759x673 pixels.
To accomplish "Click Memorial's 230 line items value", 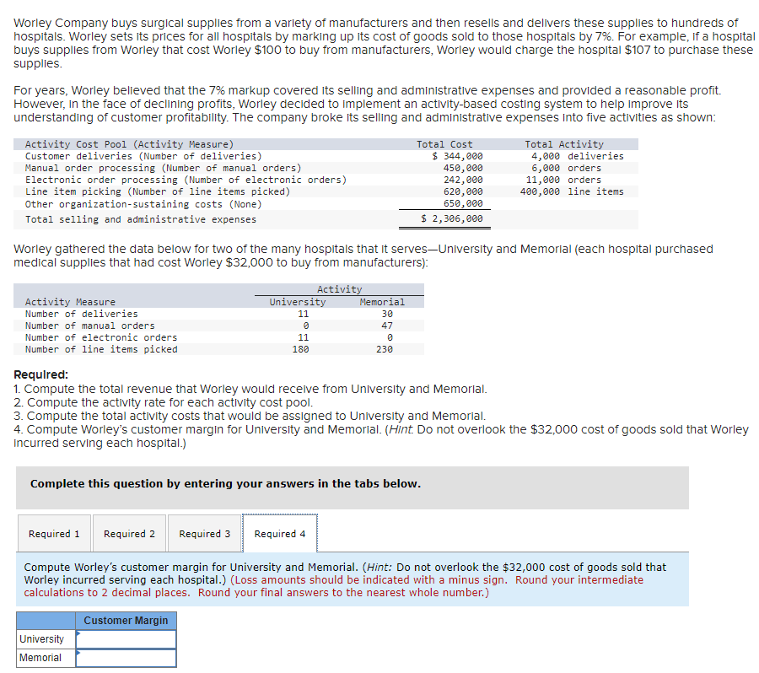I will tap(385, 349).
